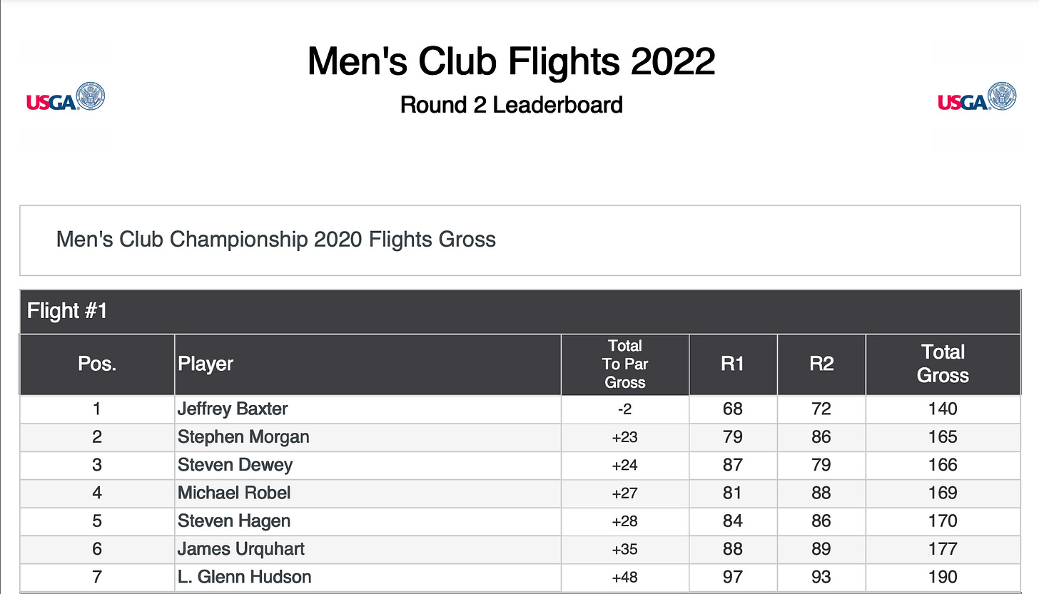Open Steven Hagen's entry
Image resolution: width=1039 pixels, height=594 pixels.
point(519,521)
